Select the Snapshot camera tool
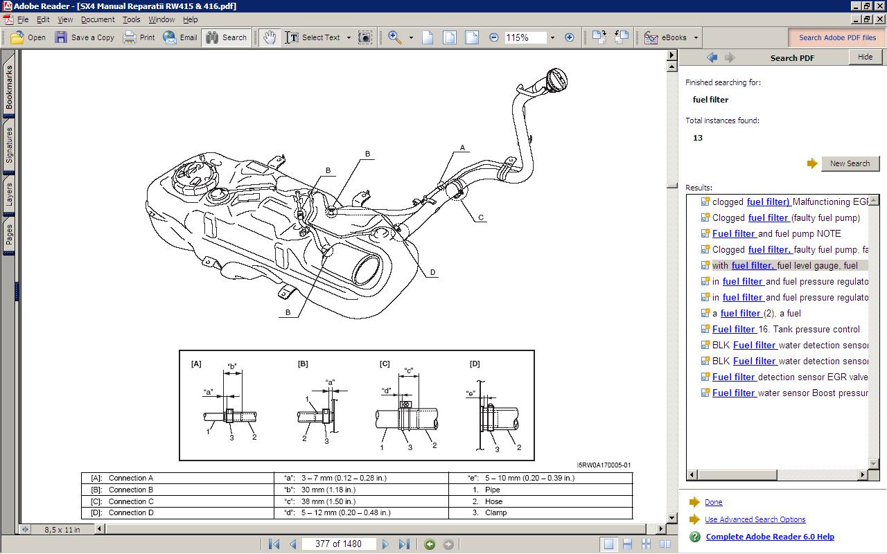 (365, 37)
